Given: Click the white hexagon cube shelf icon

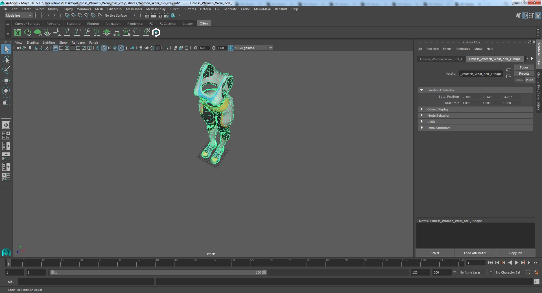Looking at the screenshot, I should [x=156, y=33].
